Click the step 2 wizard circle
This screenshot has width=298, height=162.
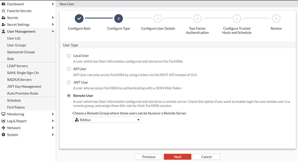tap(118, 18)
